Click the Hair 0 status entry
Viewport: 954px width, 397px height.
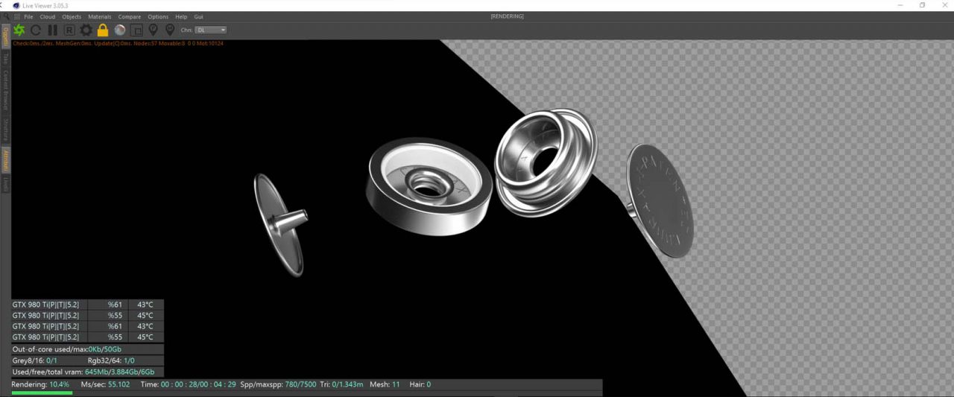(420, 384)
